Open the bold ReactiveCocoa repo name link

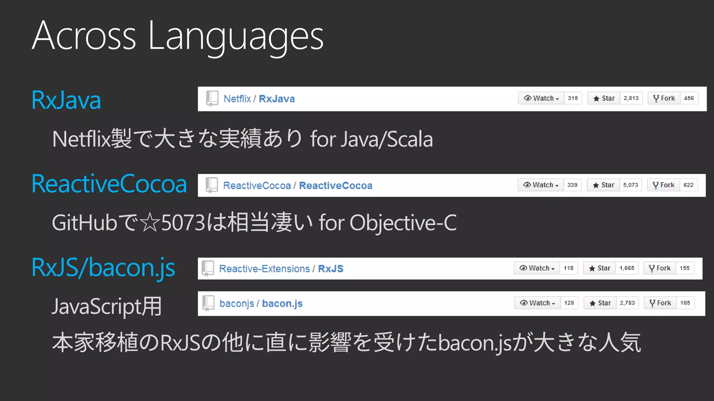[x=336, y=186]
